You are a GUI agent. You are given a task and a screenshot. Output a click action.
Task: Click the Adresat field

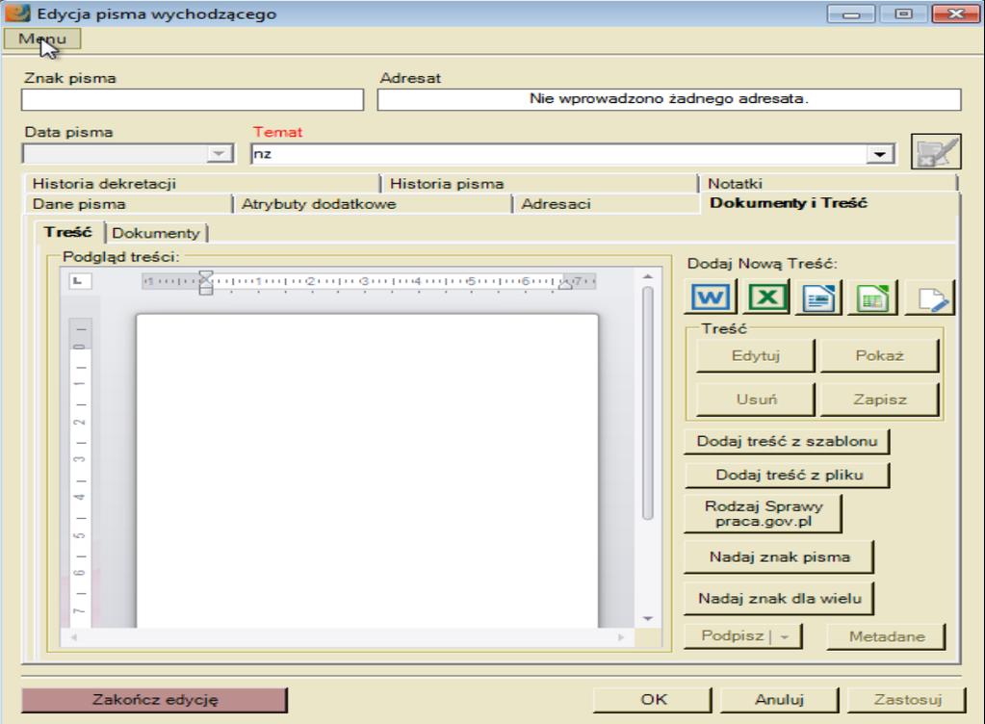[669, 99]
